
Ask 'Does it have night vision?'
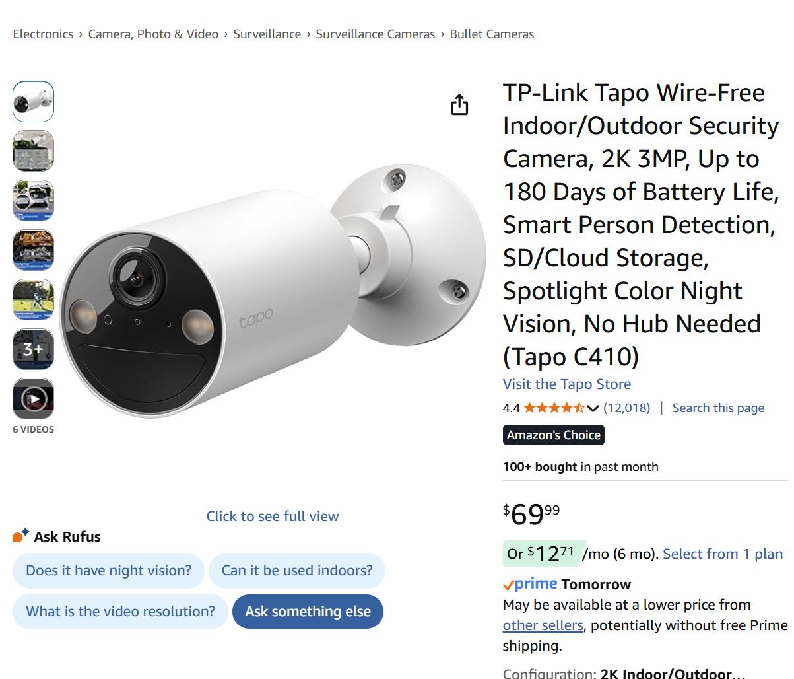[109, 571]
